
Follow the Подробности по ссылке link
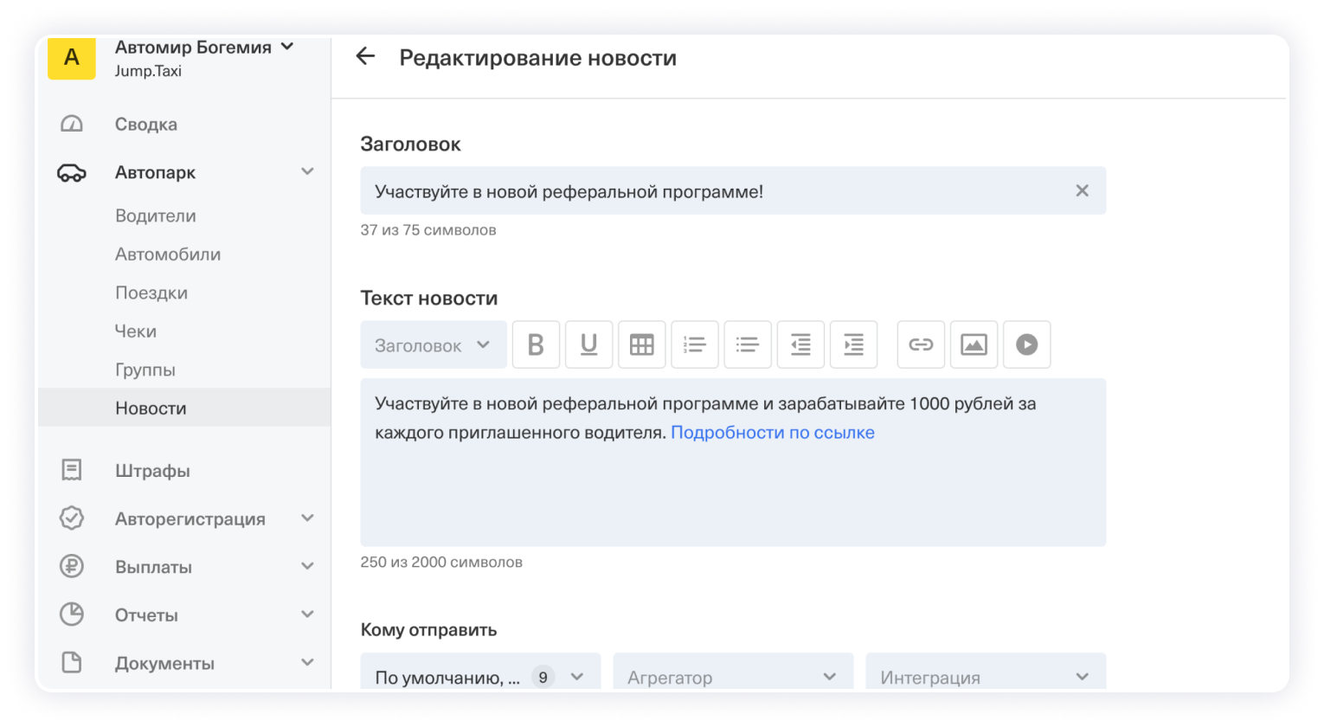pyautogui.click(x=772, y=432)
